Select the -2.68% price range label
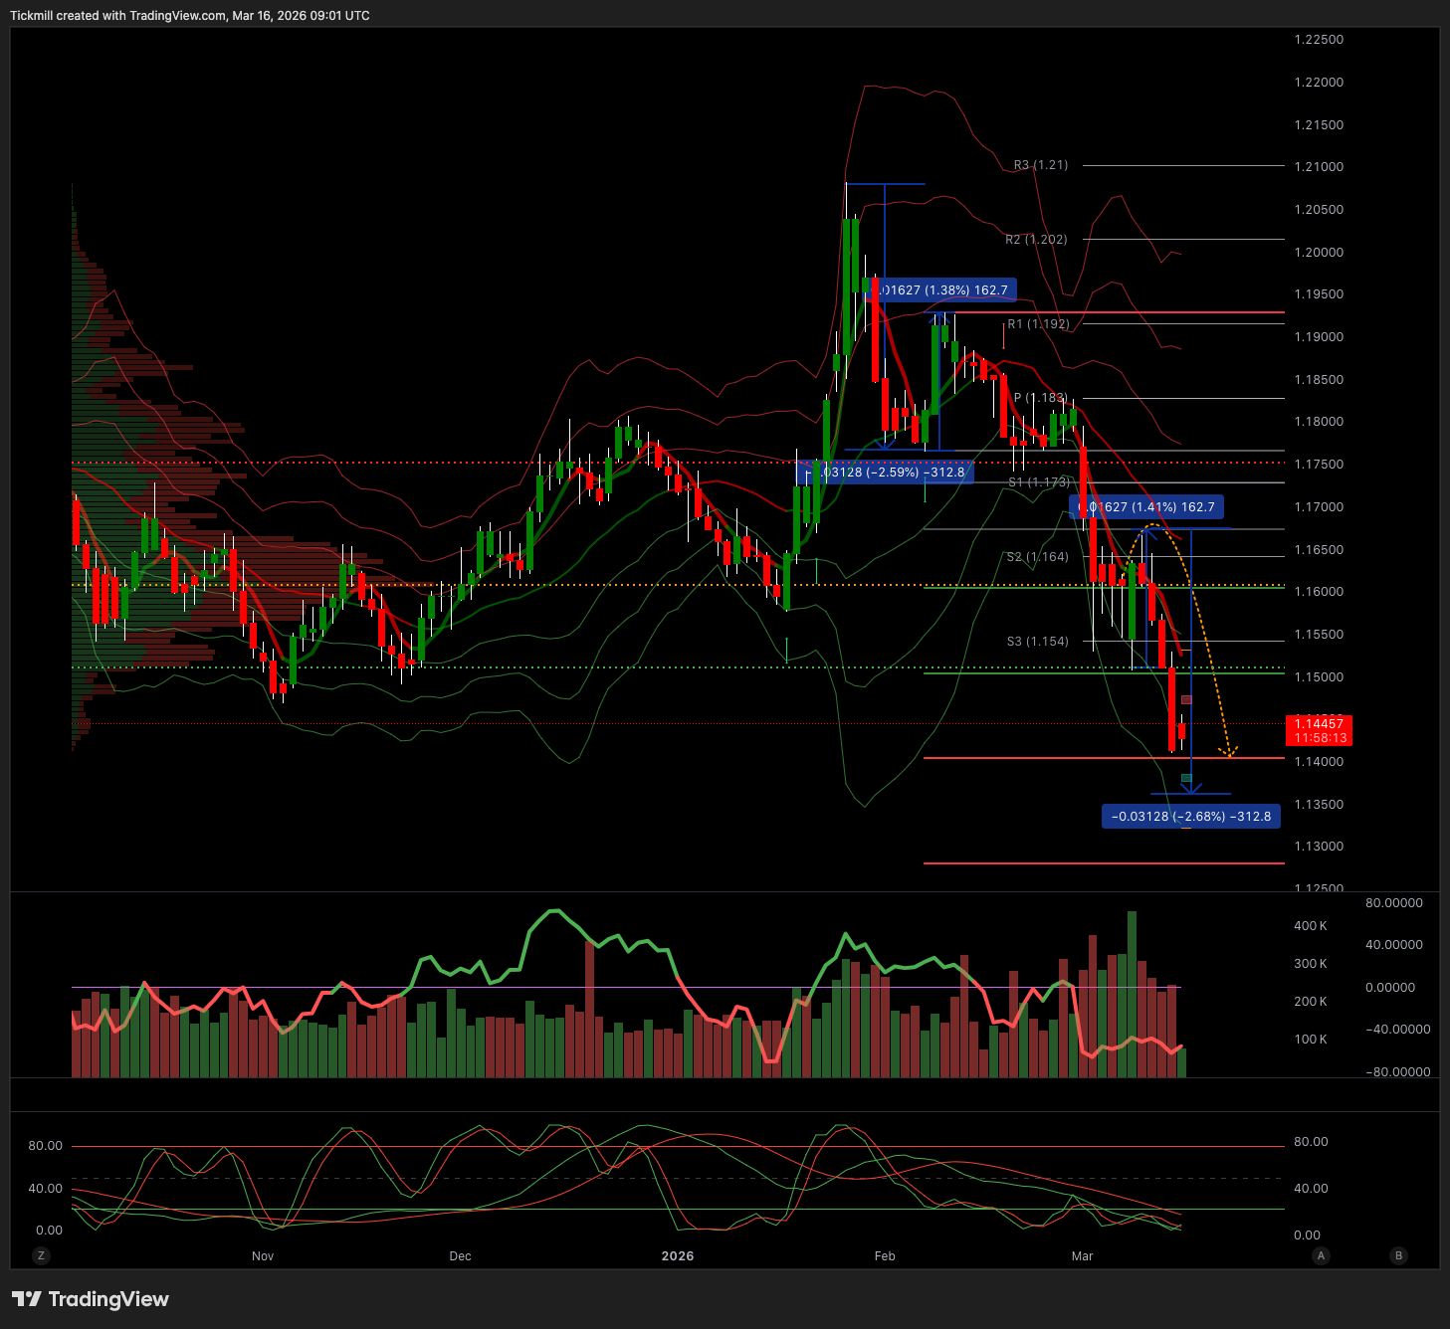This screenshot has height=1329, width=1450. click(x=1191, y=817)
